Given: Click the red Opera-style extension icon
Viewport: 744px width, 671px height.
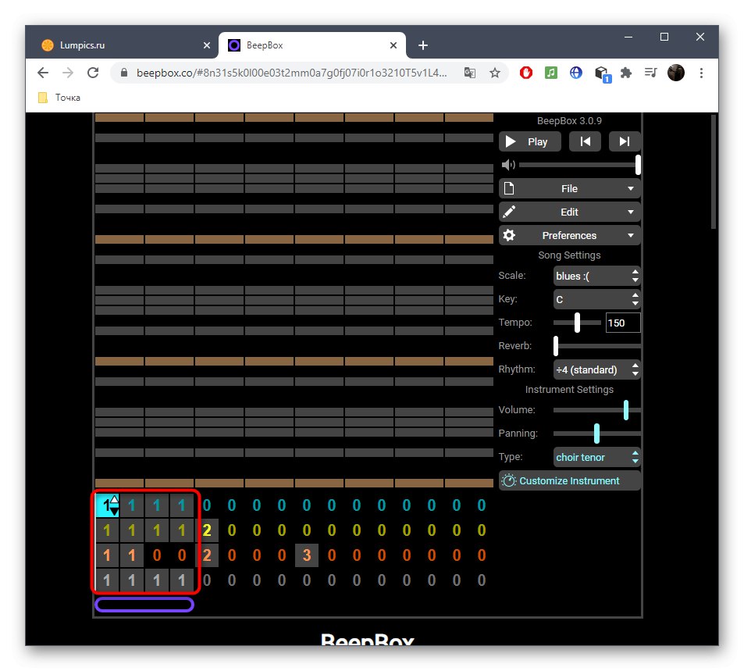Looking at the screenshot, I should click(x=525, y=73).
